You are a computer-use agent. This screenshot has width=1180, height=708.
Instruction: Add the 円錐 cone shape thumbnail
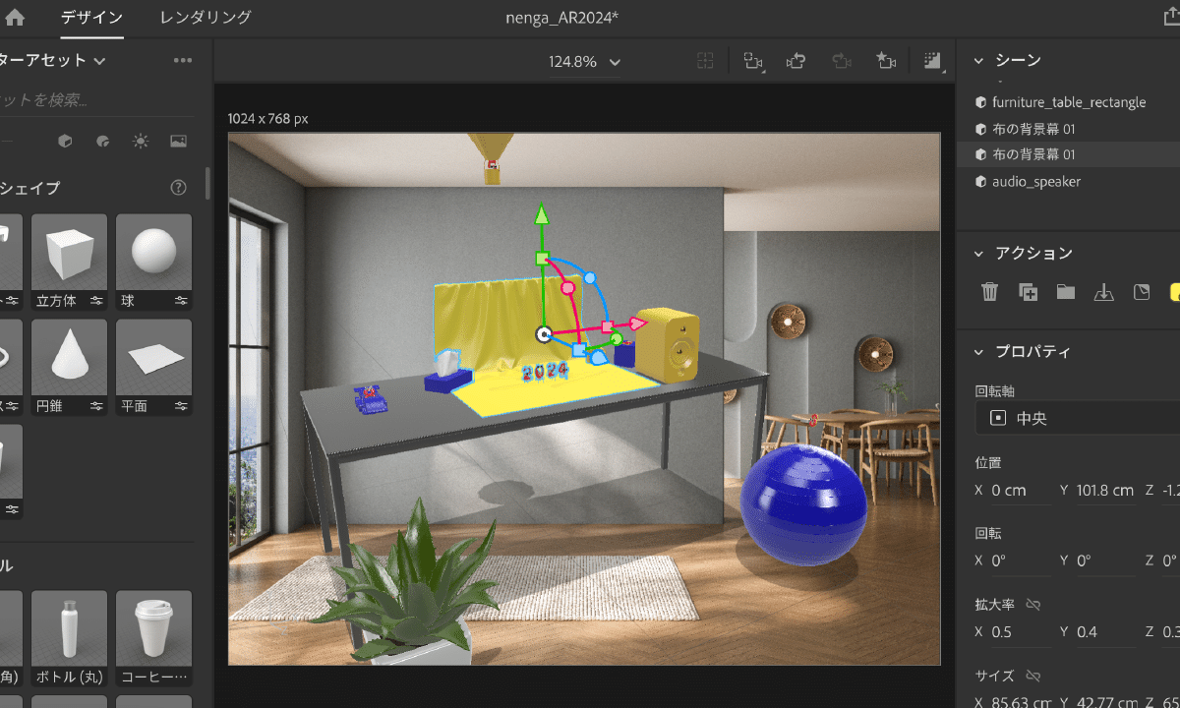click(x=69, y=357)
